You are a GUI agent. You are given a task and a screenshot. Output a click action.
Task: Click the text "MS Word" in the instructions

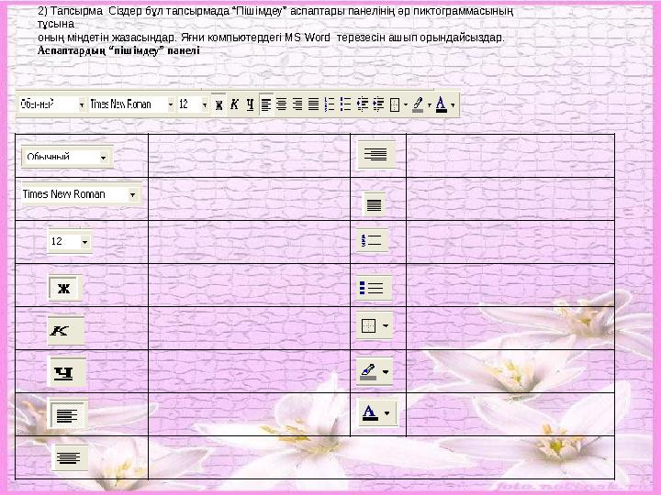click(308, 38)
